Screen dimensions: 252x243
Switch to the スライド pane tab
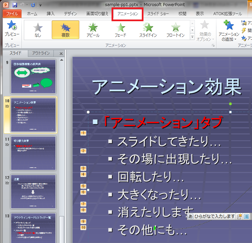click(15, 53)
